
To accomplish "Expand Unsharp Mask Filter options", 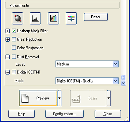I will click(x=7, y=31).
